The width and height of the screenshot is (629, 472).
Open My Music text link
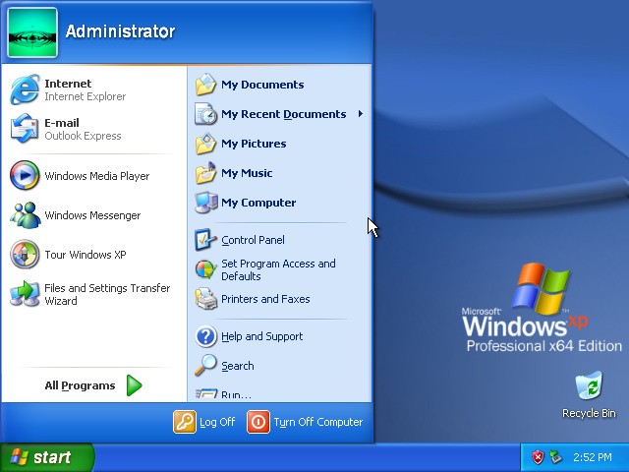[x=247, y=173]
